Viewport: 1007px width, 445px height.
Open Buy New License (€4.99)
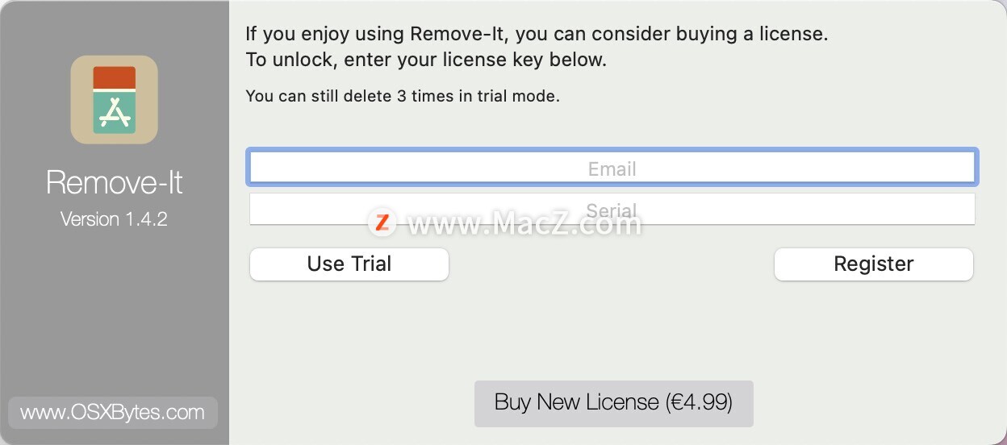[x=613, y=403]
